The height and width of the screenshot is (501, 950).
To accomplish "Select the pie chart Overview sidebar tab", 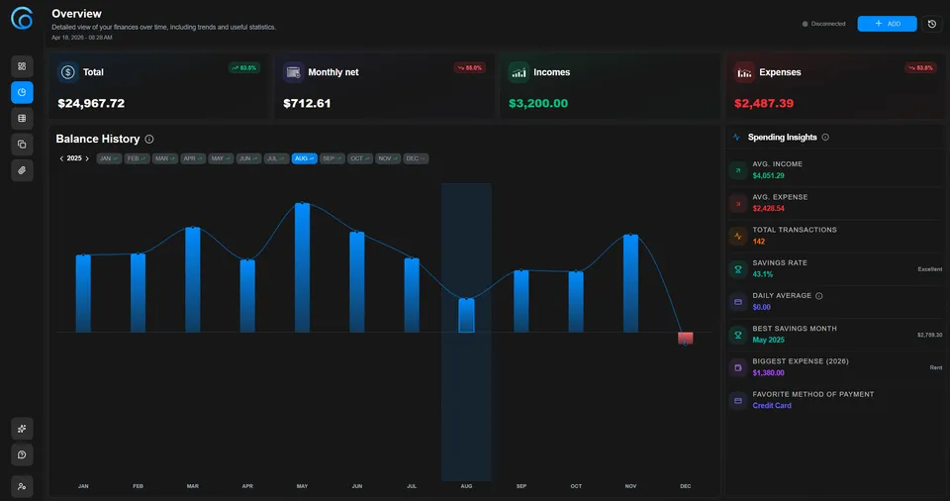I will click(22, 93).
